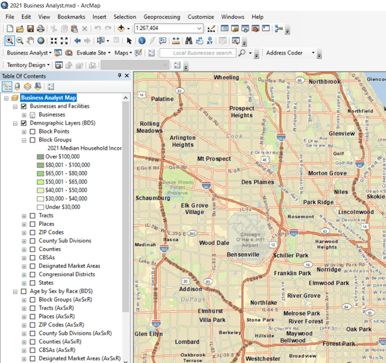Click the Fixed Zoom In icon
The image size is (386, 363).
(53, 40)
